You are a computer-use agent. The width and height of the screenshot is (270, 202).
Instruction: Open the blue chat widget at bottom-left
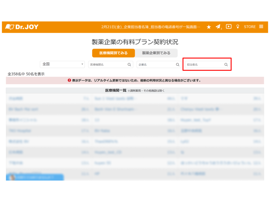pyautogui.click(x=35, y=177)
